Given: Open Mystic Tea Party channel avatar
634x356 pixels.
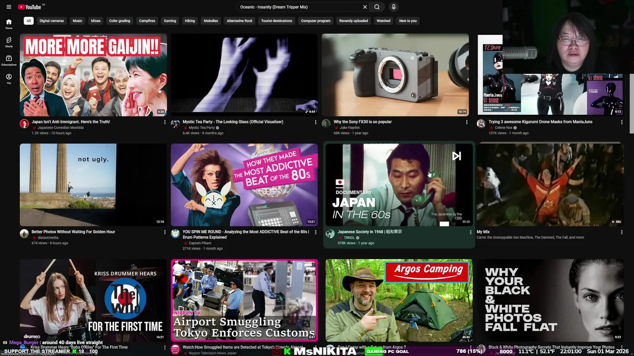Looking at the screenshot, I should (x=175, y=124).
